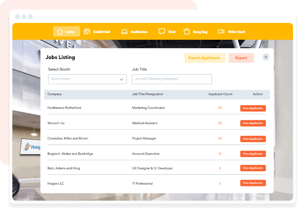Click the Chat speech bubble icon
Viewport: 305px width, 213px height.
[162, 32]
